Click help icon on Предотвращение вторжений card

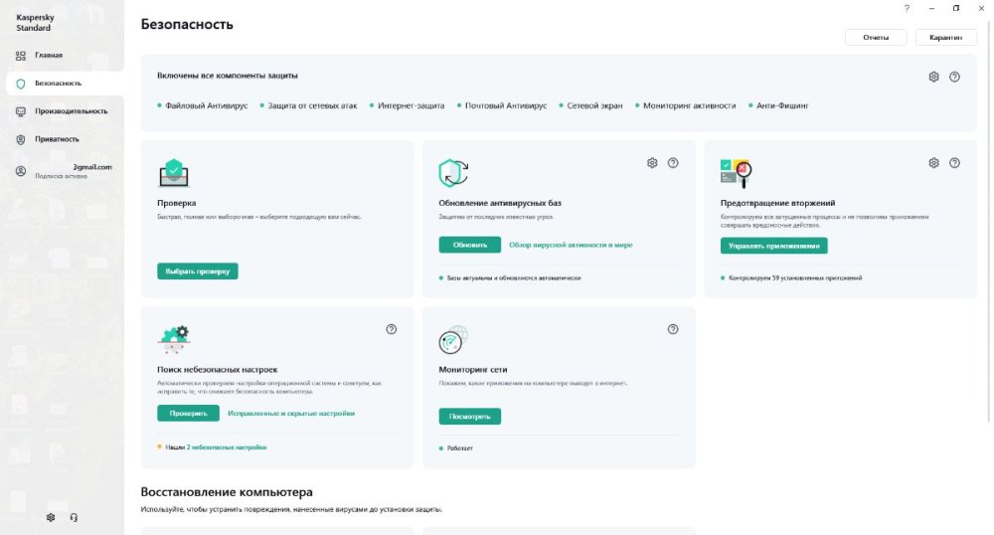954,163
